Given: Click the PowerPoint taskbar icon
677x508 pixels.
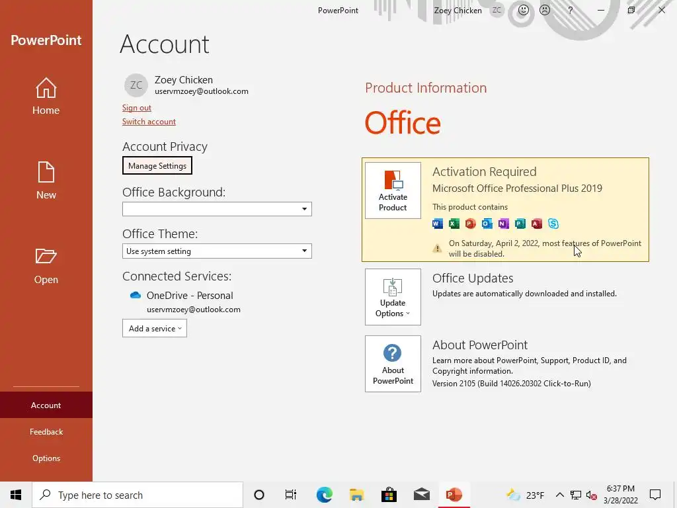Looking at the screenshot, I should (454, 495).
